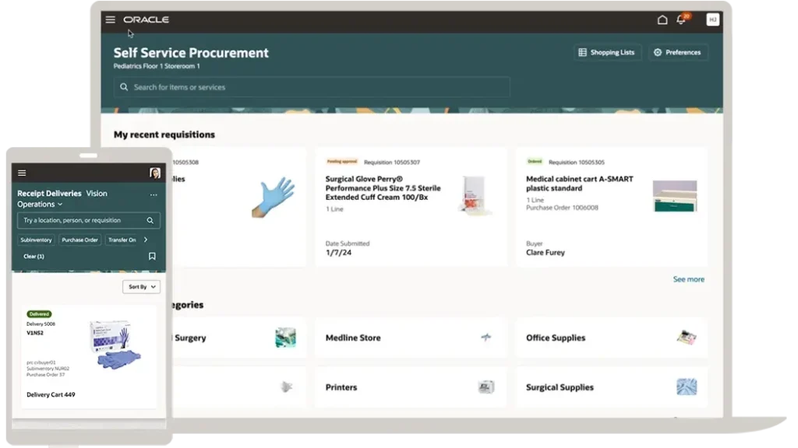
Task: Click the Ordered status badge
Action: [x=535, y=162]
